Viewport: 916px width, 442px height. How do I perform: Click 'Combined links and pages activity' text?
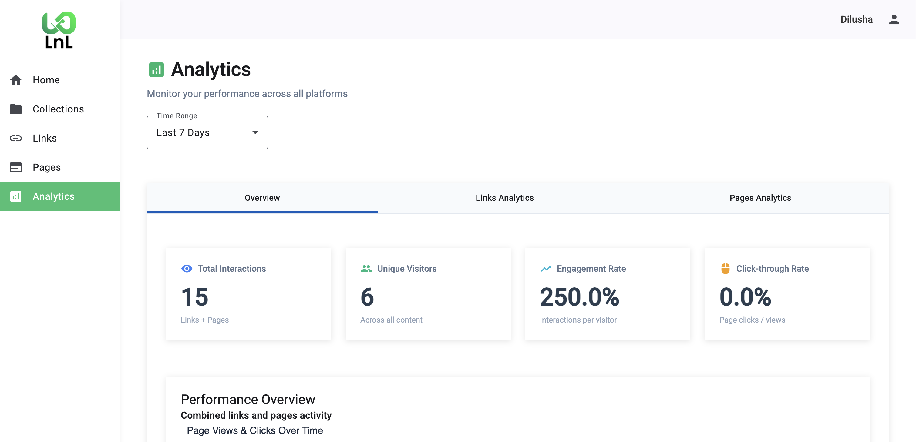tap(256, 415)
